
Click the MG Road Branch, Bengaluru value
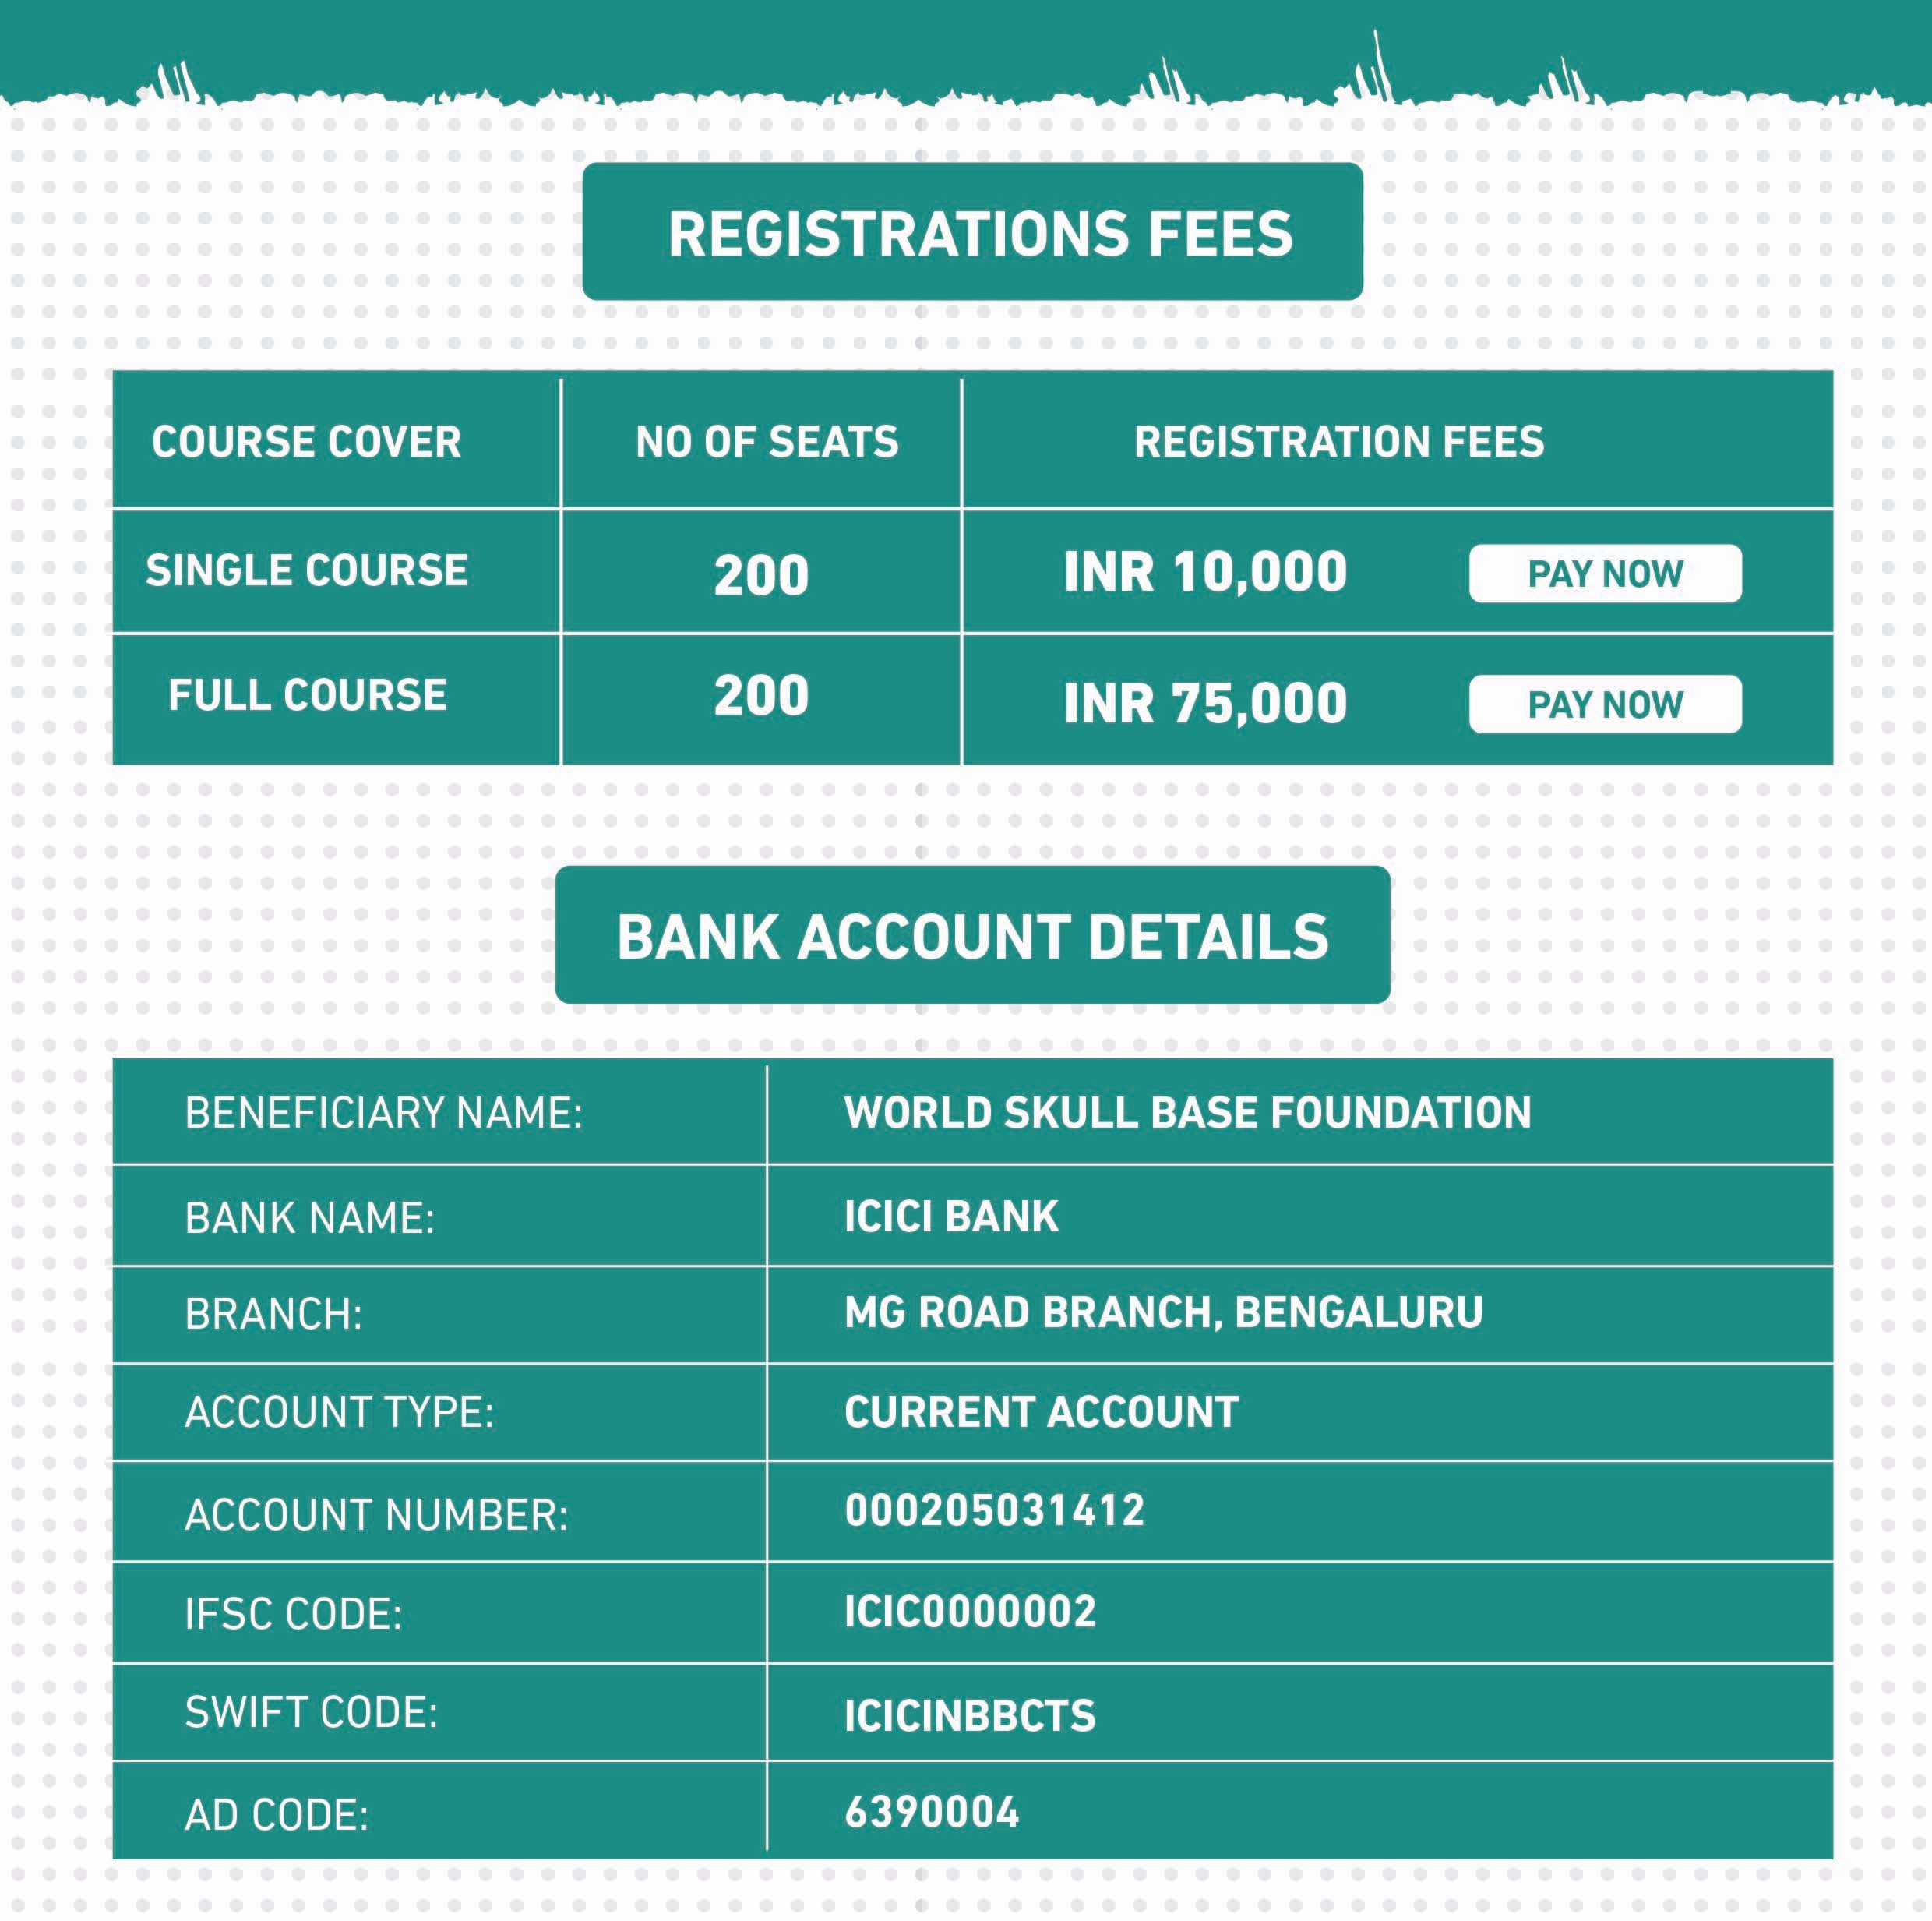tap(1163, 1312)
